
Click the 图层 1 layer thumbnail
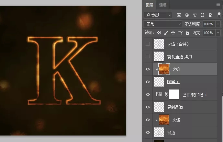click(x=159, y=82)
